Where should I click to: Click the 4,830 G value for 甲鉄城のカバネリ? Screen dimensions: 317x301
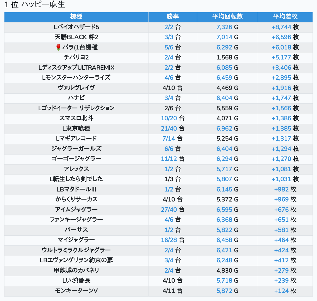click(227, 270)
